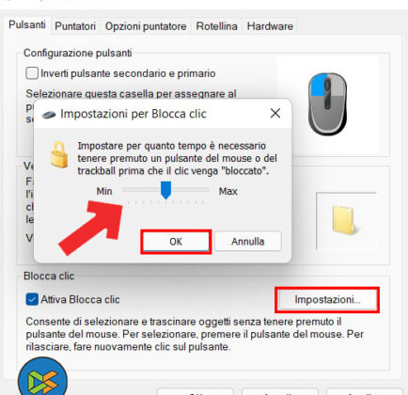Click the small mouse icon in dialog title
Viewport: 408px width, 395px height.
(49, 115)
